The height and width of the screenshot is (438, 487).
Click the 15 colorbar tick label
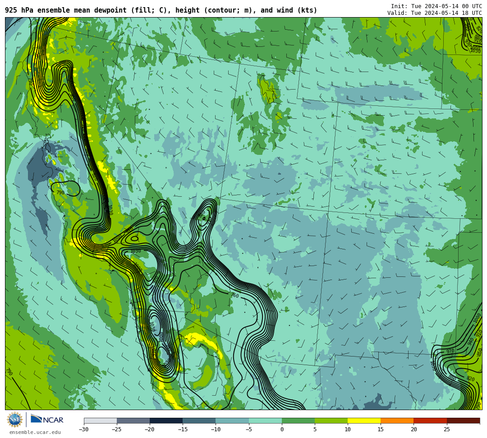point(381,429)
